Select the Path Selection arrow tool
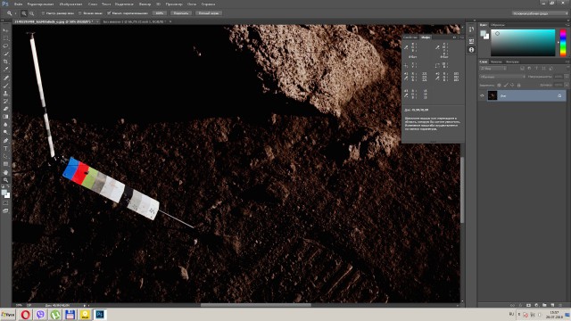571x321 pixels. click(5, 156)
